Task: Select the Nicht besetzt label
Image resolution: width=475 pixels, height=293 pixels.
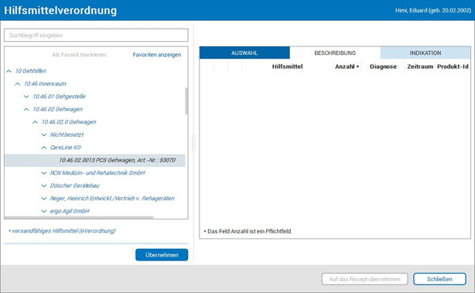Action: coord(67,135)
